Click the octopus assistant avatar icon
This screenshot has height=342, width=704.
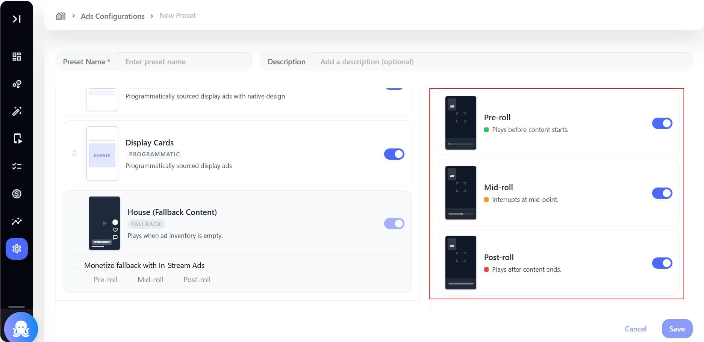pyautogui.click(x=21, y=328)
